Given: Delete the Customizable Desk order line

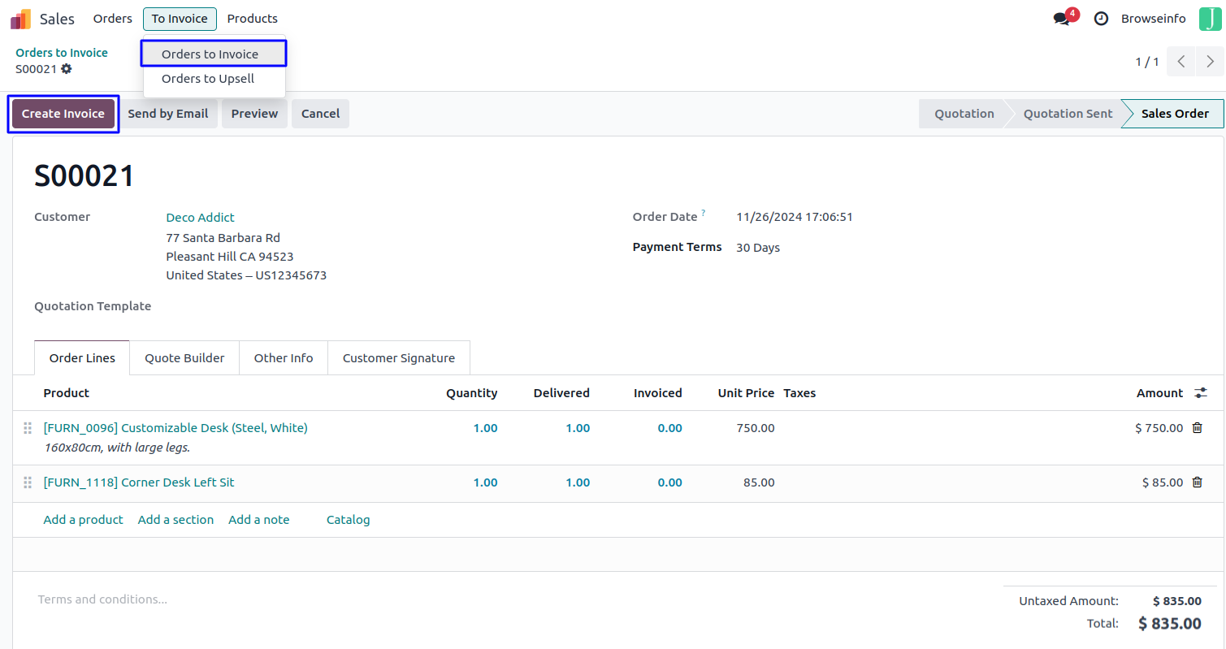Looking at the screenshot, I should [1197, 428].
